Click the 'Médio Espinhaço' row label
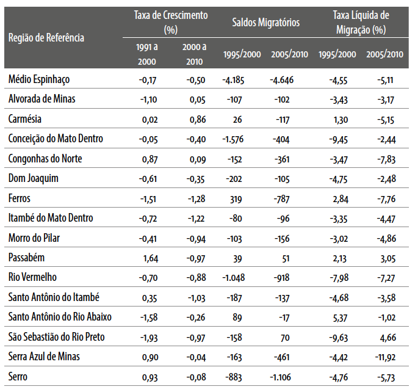The height and width of the screenshot is (392, 415). coord(40,79)
